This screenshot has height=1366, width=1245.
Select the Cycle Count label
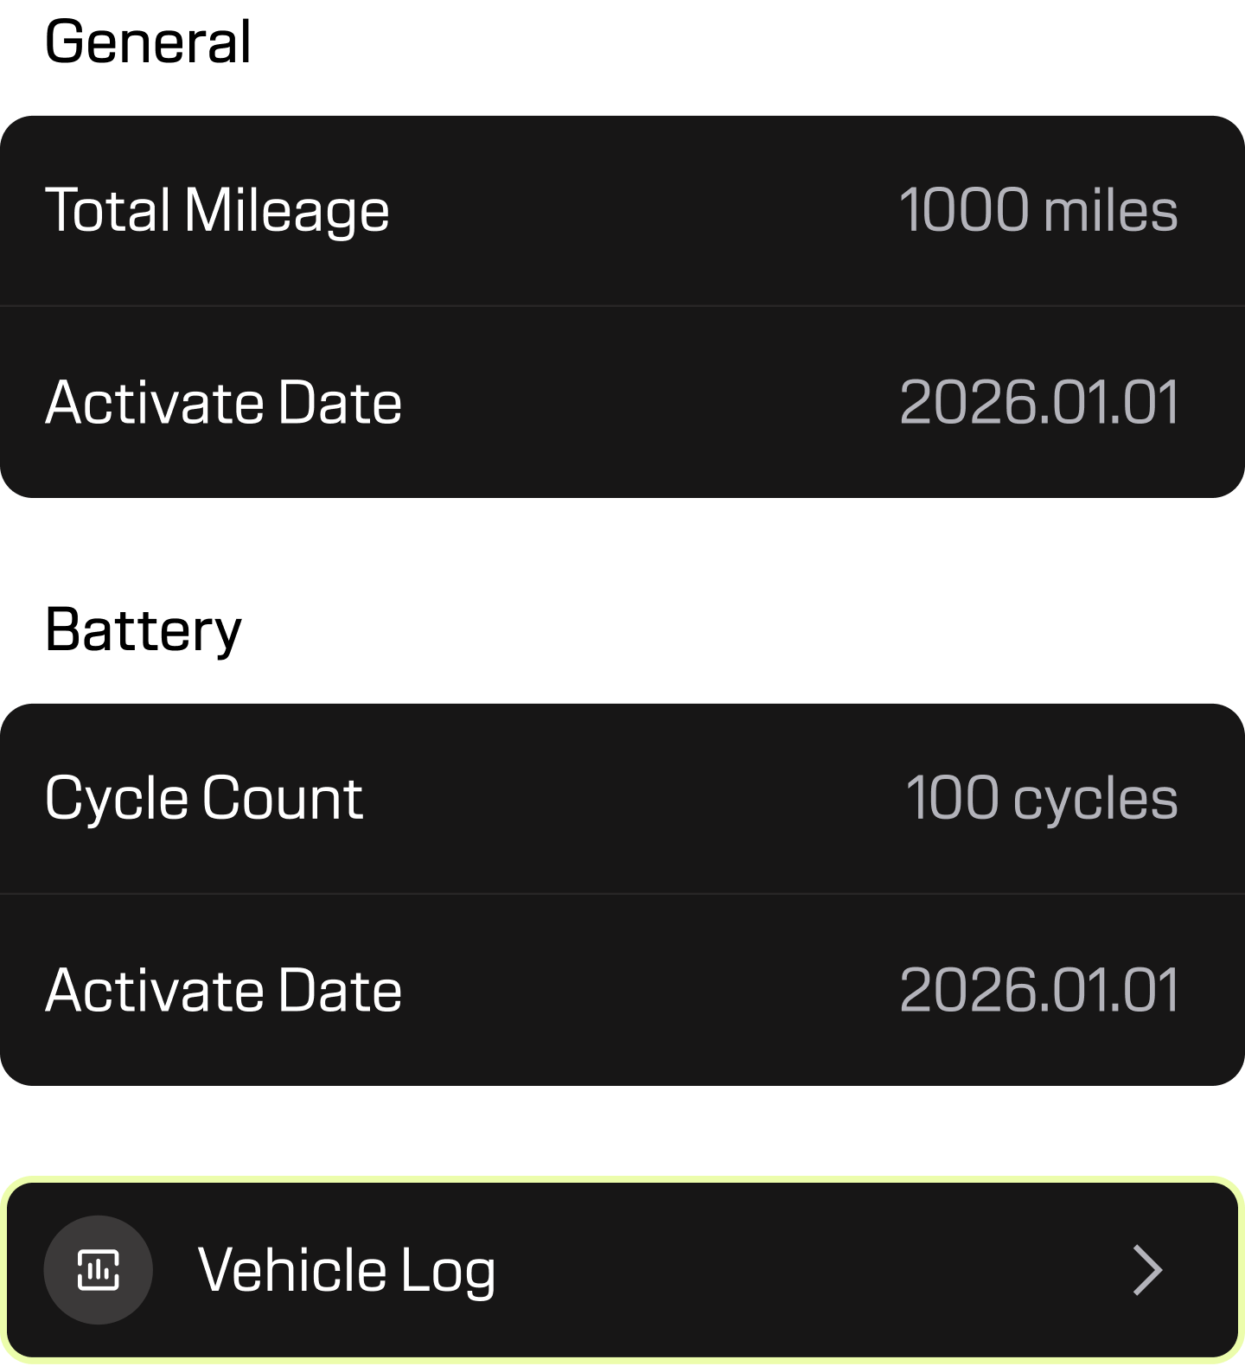204,797
